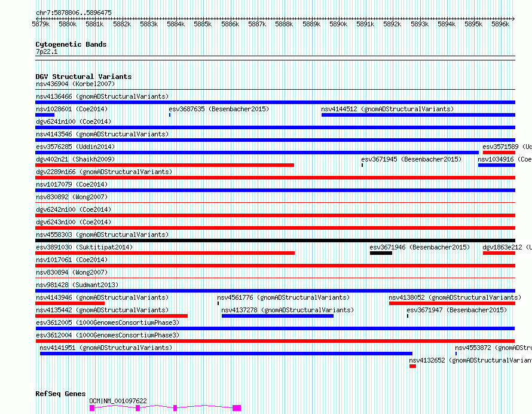The width and height of the screenshot is (532, 414).
Task: Click the esv3687635 (Besenbacher2015) label
Action: pyautogui.click(x=219, y=109)
